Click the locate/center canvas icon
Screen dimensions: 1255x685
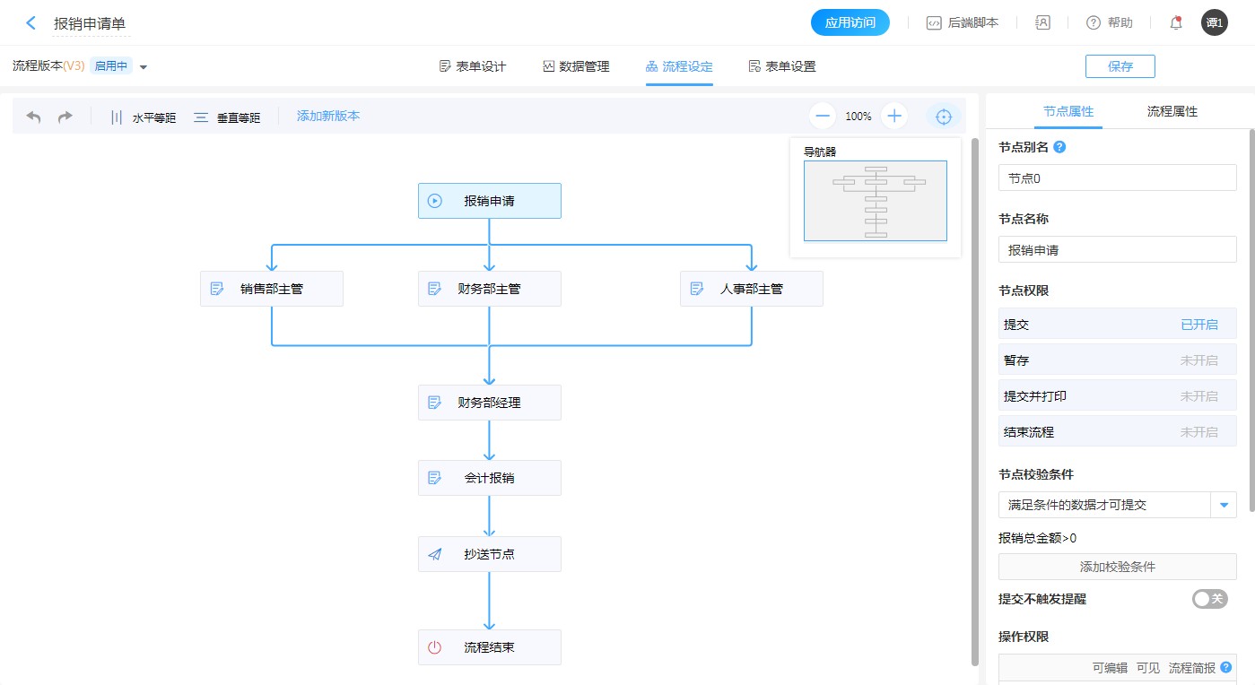pyautogui.click(x=943, y=117)
